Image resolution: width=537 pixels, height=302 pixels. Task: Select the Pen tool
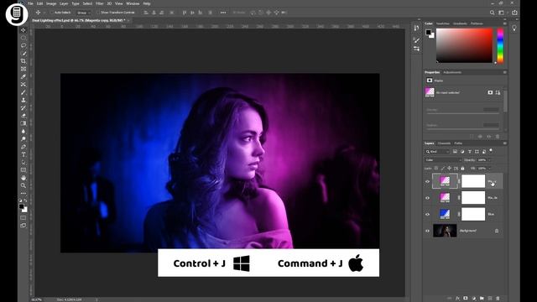tap(23, 147)
